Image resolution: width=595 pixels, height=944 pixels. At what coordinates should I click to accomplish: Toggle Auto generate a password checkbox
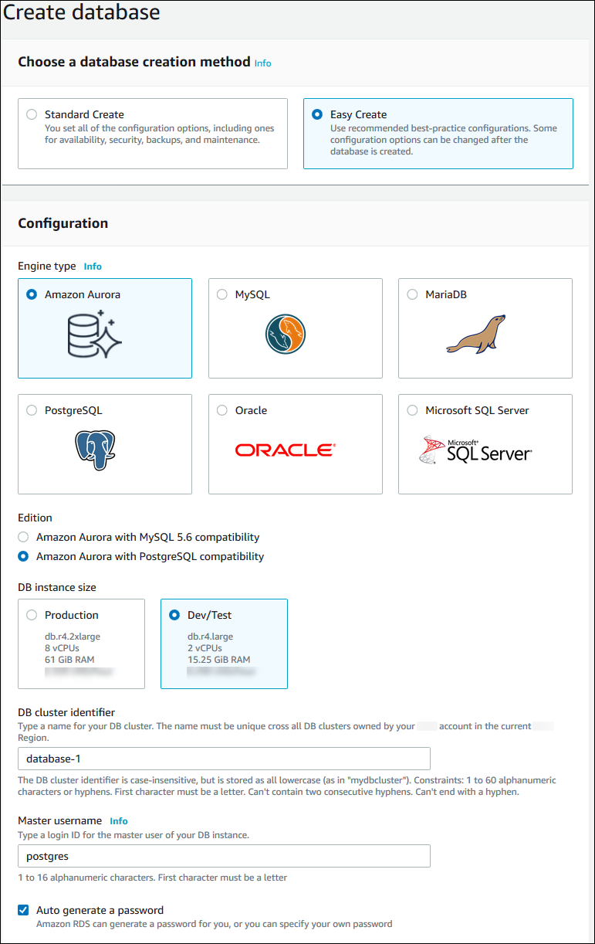pos(24,910)
